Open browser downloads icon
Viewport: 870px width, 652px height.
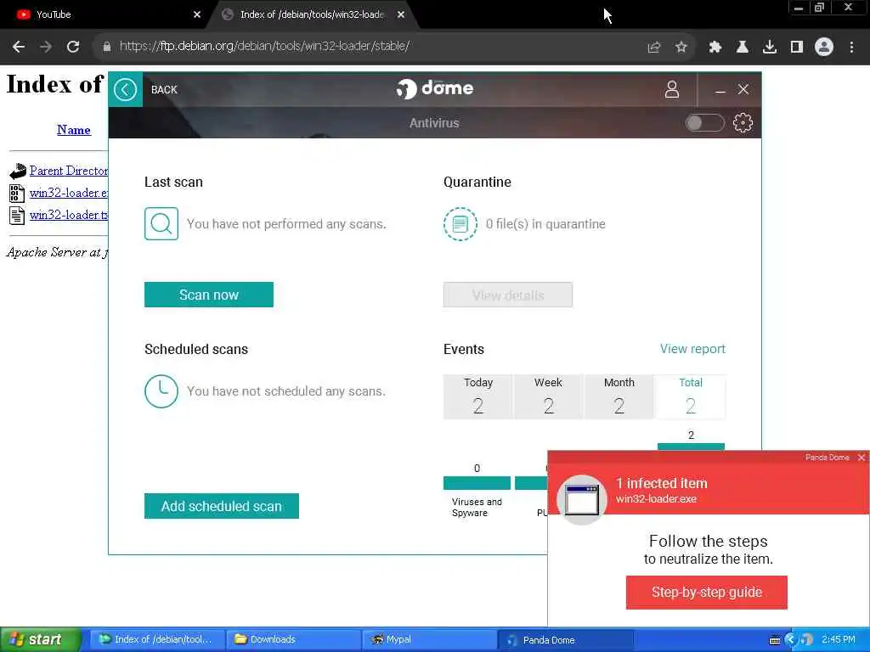click(770, 48)
